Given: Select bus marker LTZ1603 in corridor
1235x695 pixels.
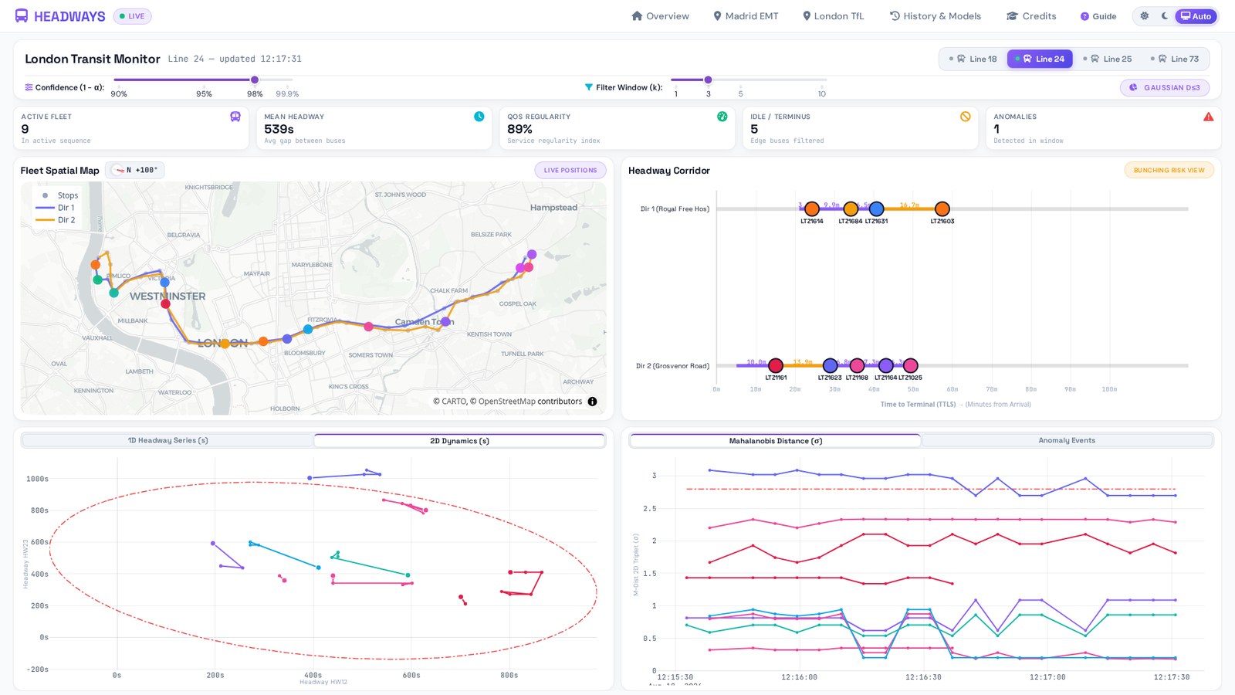Looking at the screenshot, I should (x=942, y=208).
